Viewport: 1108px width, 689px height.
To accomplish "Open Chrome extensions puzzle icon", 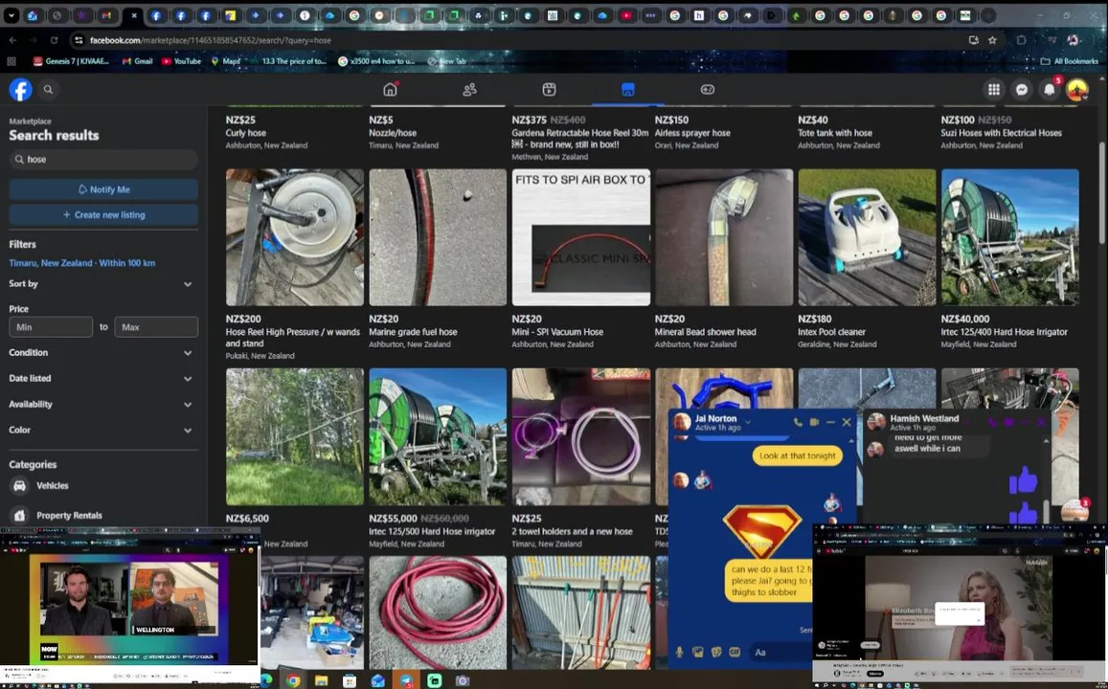I will point(1021,40).
